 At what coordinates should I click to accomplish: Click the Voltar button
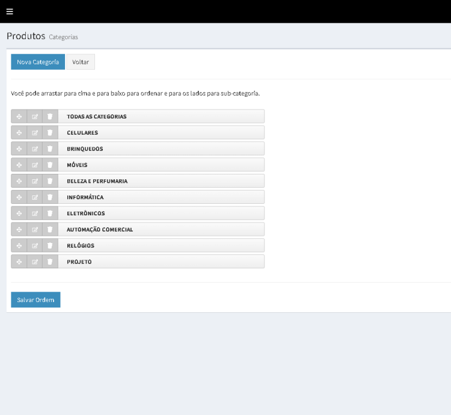pyautogui.click(x=81, y=62)
